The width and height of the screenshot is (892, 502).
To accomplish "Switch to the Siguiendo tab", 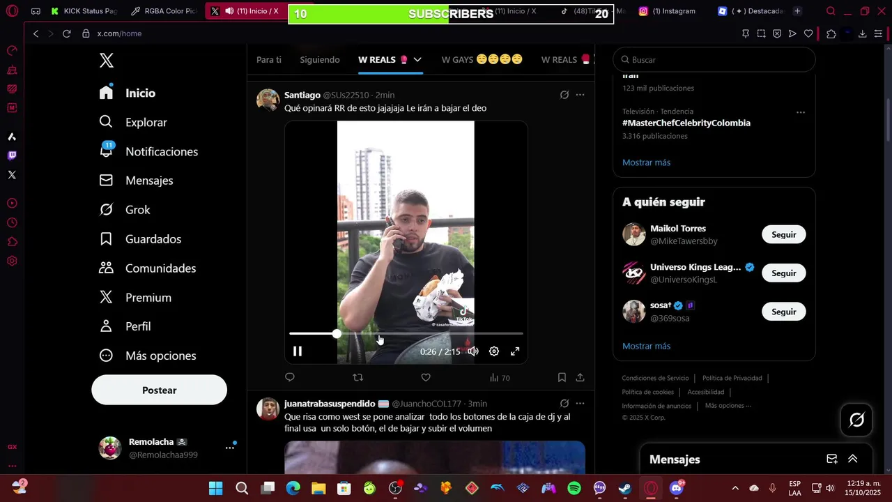I will pyautogui.click(x=320, y=60).
